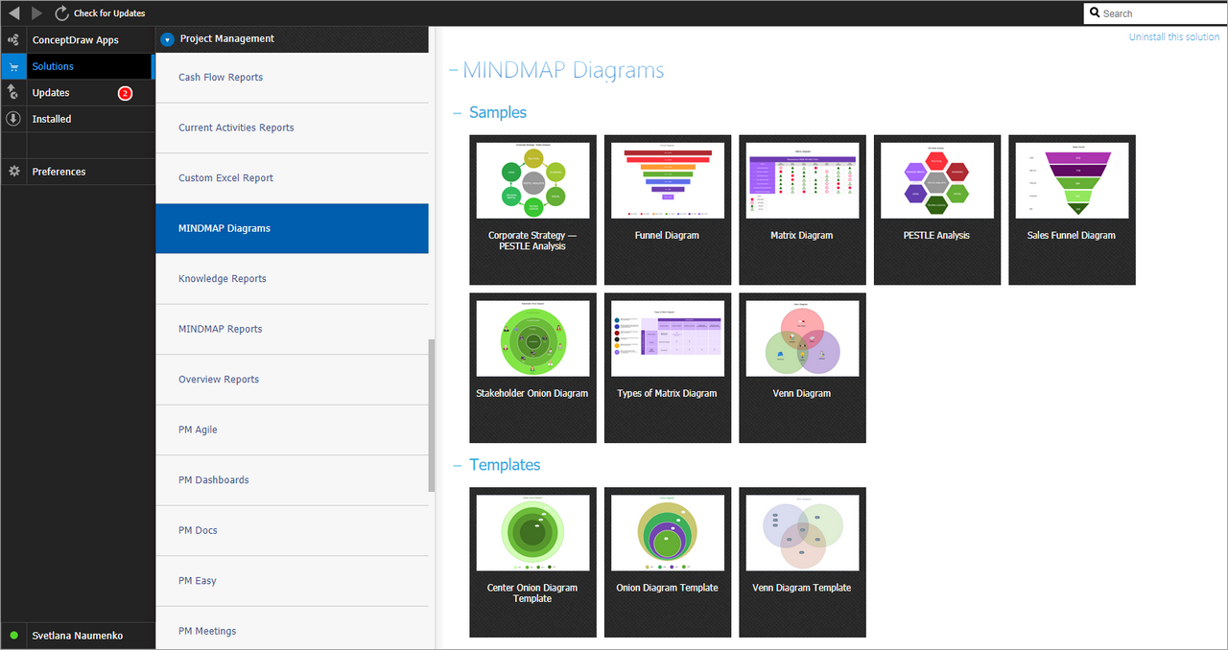The height and width of the screenshot is (650, 1228).
Task: Click the Installed download icon
Action: [x=13, y=119]
